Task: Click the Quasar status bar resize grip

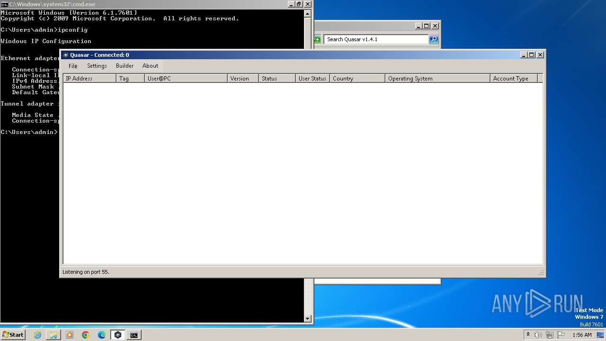Action: pos(541,273)
